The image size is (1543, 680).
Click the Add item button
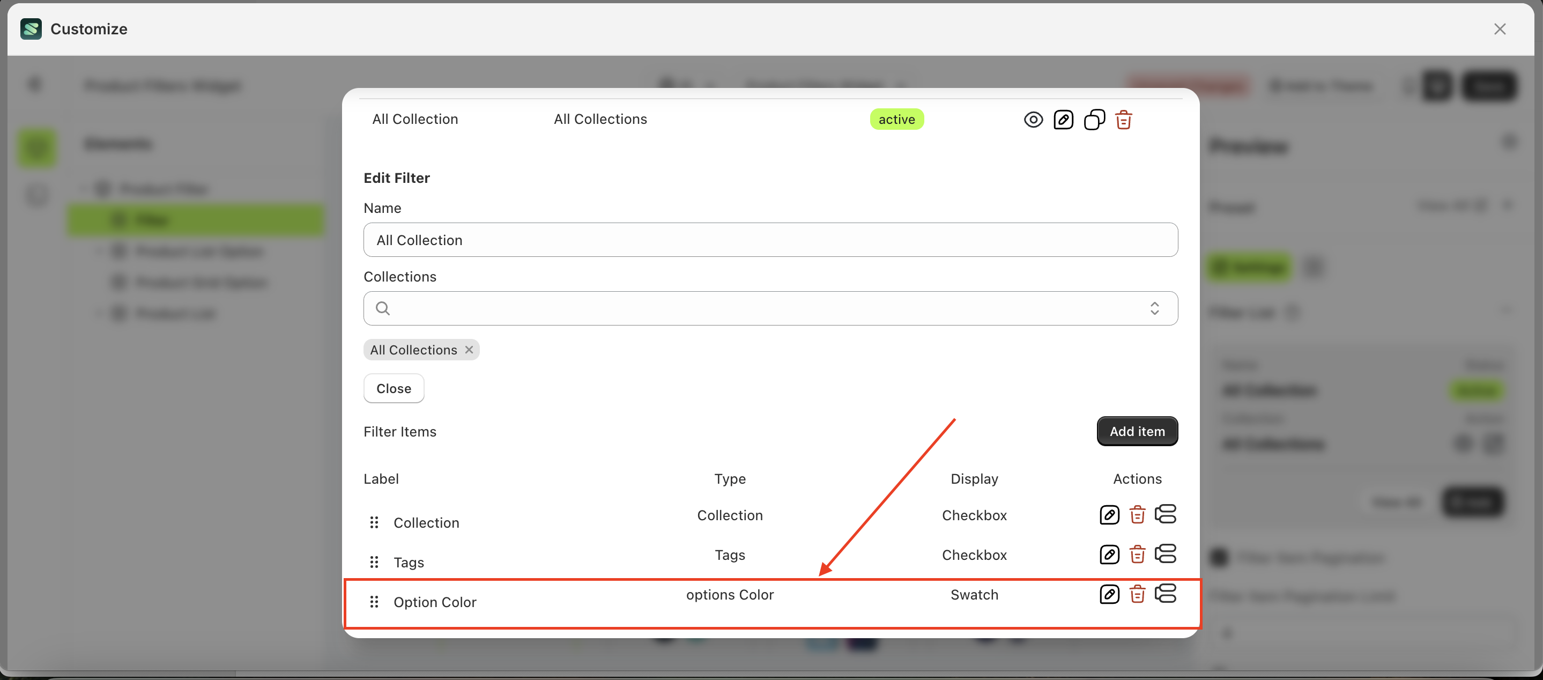(x=1137, y=431)
